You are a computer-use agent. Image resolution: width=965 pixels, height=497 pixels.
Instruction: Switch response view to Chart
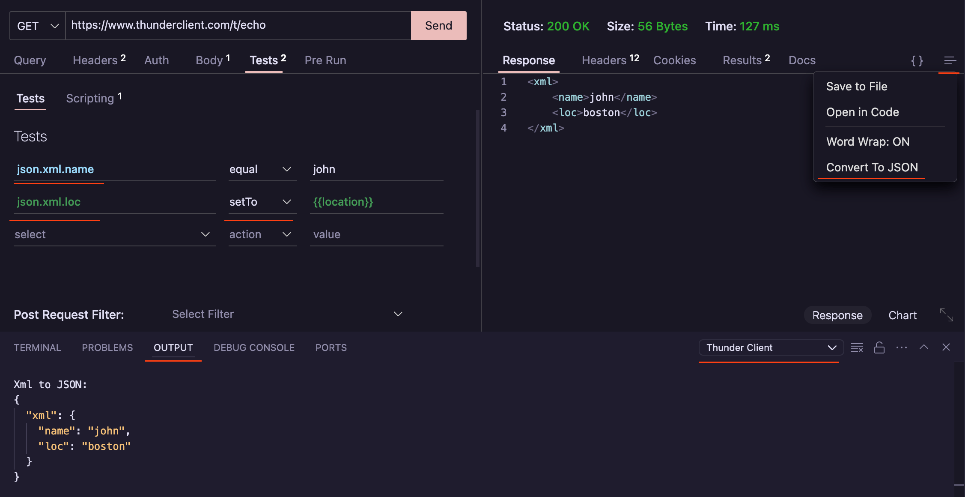[x=902, y=315]
